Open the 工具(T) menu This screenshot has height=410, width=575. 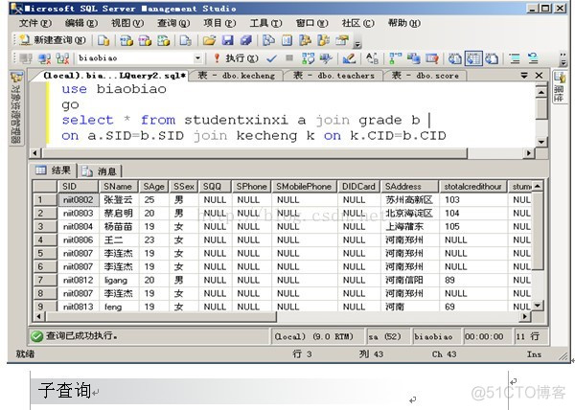(265, 23)
